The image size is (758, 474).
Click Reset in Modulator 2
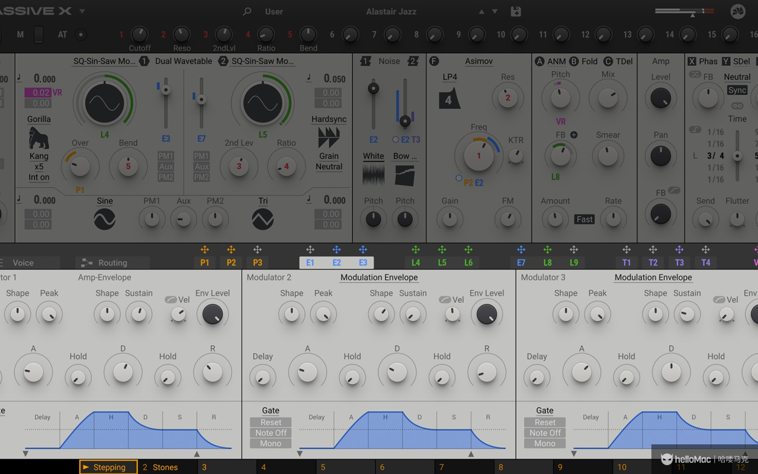tap(271, 422)
